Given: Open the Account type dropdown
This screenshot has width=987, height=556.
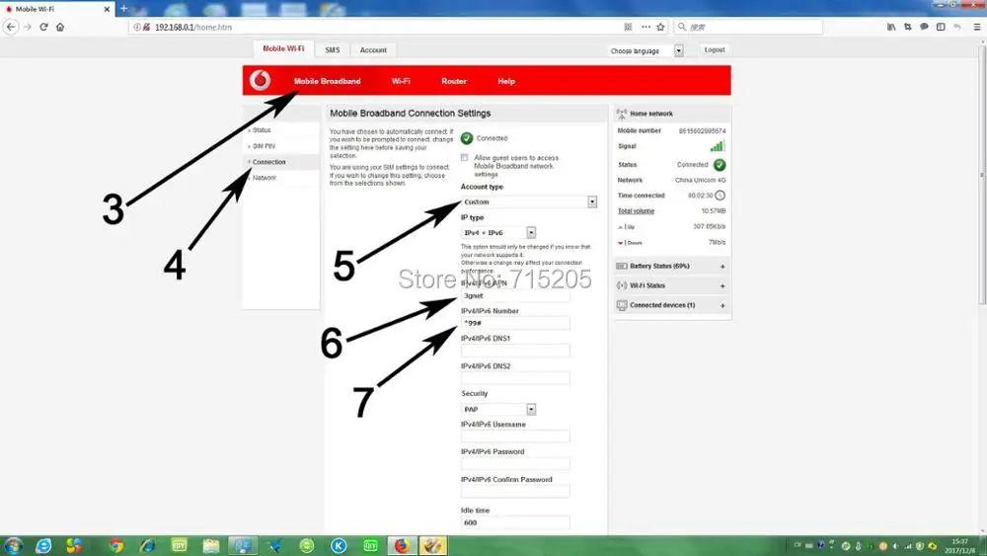Looking at the screenshot, I should (529, 202).
